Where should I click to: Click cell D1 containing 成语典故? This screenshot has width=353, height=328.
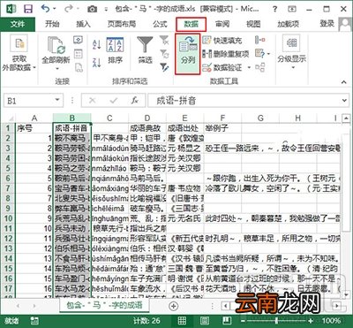click(x=147, y=128)
